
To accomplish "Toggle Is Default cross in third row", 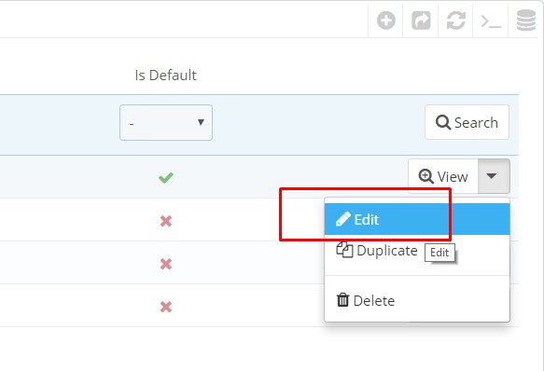I will click(166, 264).
